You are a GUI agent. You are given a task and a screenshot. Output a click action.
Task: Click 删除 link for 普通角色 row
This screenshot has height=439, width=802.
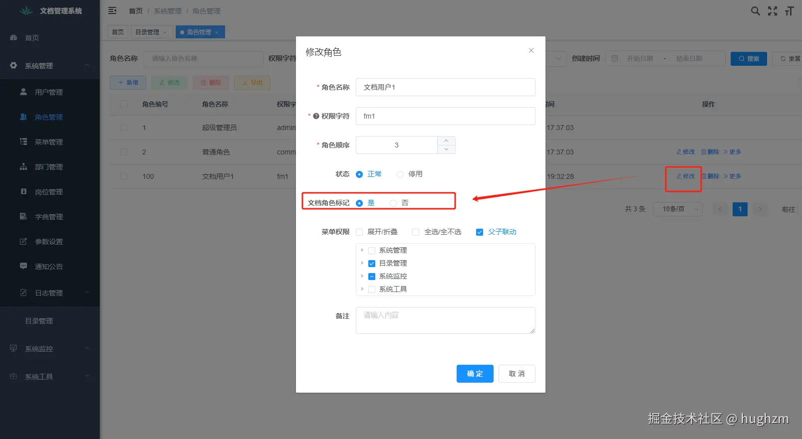pos(710,152)
